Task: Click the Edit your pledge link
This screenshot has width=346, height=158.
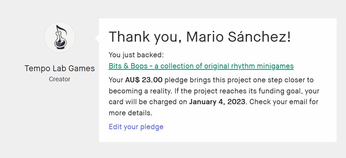Action: tap(136, 127)
